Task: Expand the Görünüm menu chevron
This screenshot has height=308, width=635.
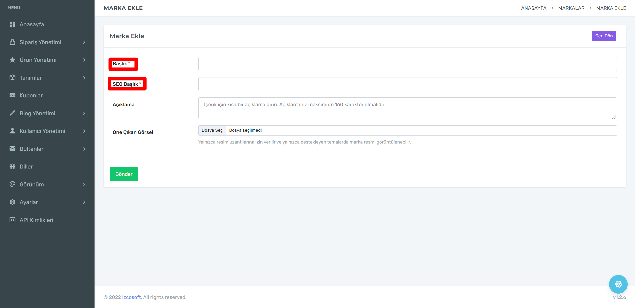Action: point(84,184)
